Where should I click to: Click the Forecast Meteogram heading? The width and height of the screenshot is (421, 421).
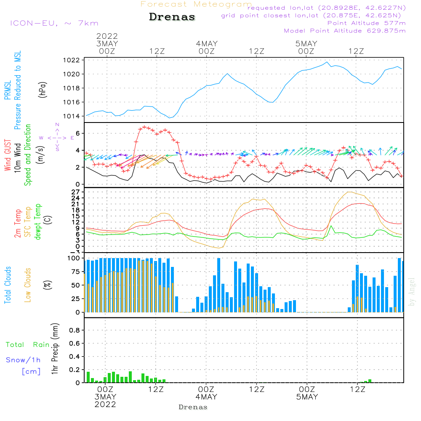[x=196, y=4]
